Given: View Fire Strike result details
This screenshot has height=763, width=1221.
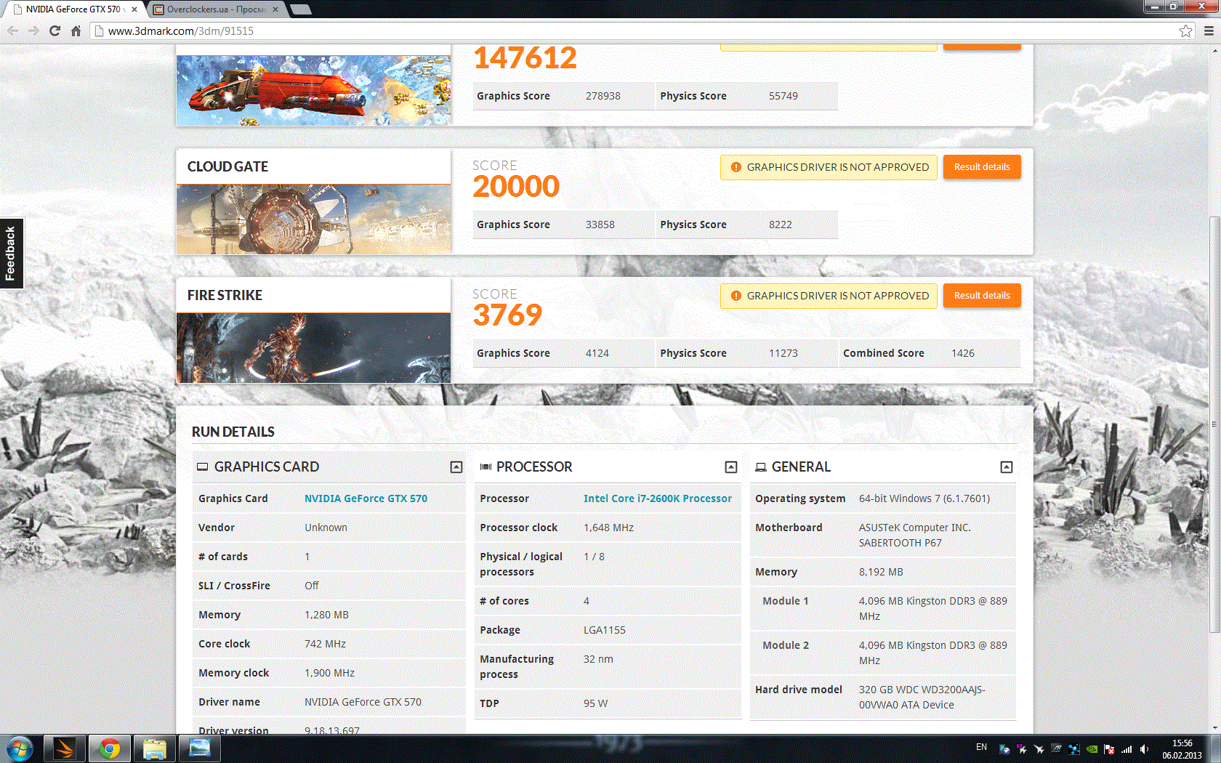Looking at the screenshot, I should point(982,296).
